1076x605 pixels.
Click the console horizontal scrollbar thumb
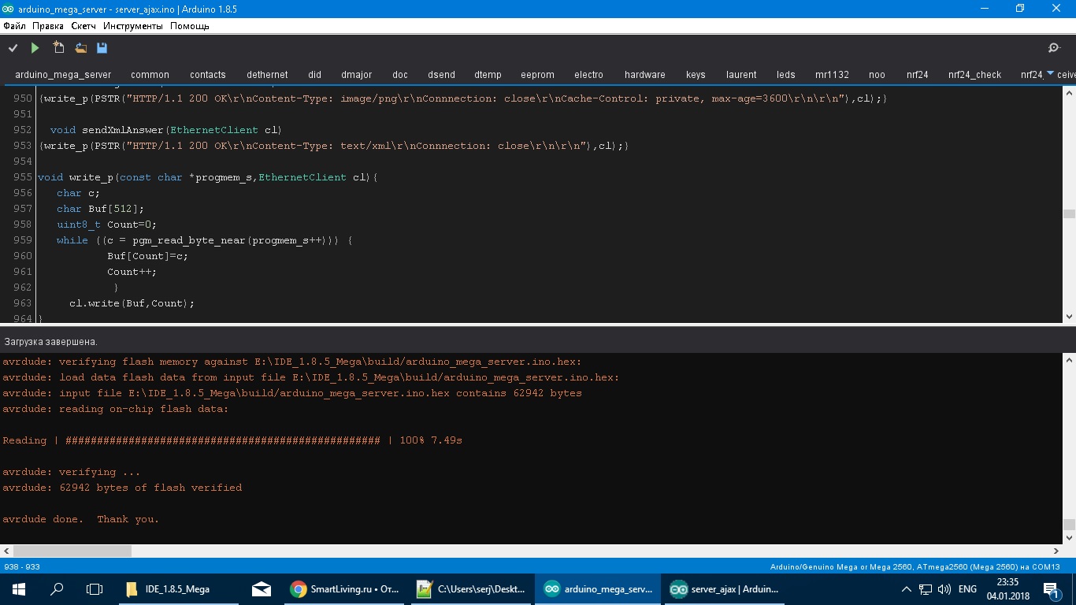72,551
